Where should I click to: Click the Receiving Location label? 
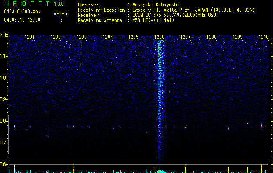(x=101, y=10)
